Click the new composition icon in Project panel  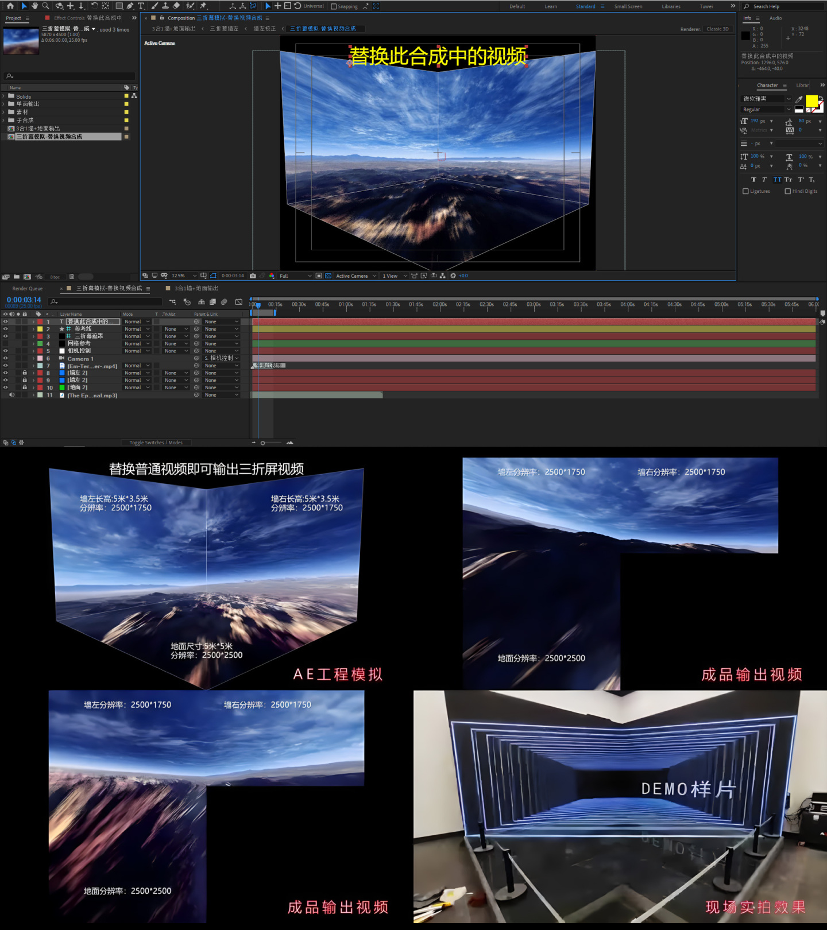tap(27, 277)
